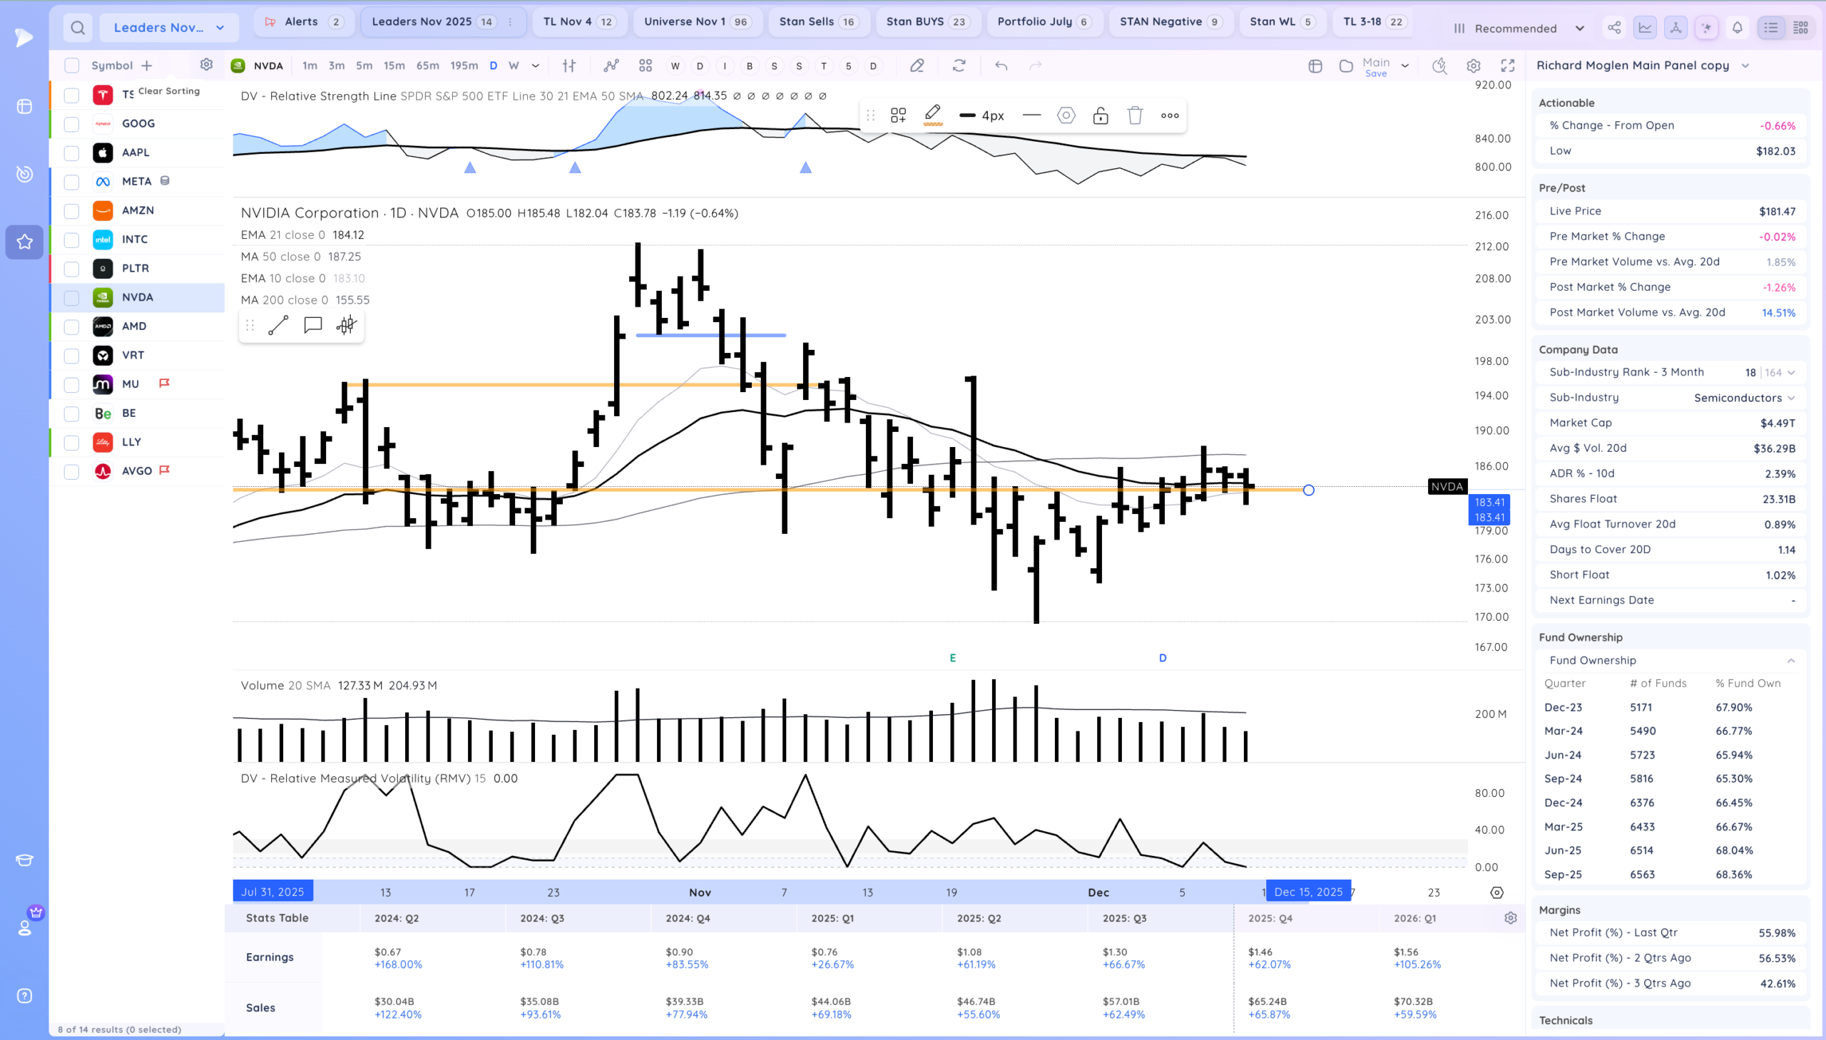Select the 65m timeframe button
Screen dimensions: 1826x1040
pos(427,66)
